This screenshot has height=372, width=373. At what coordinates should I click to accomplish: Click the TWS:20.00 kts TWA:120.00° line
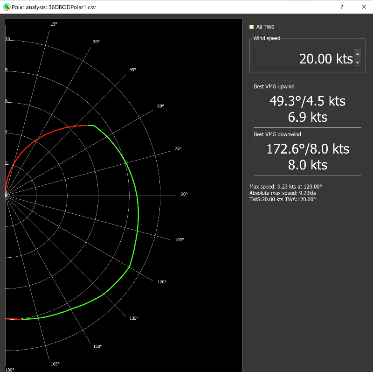[x=283, y=199]
